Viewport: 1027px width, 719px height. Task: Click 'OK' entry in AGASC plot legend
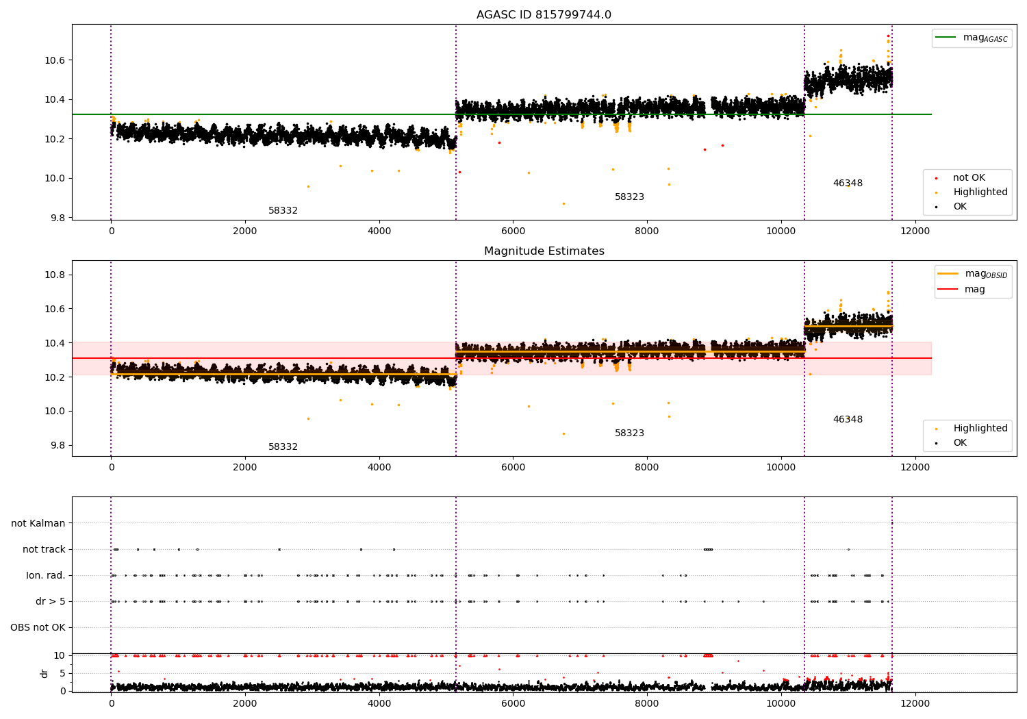coord(960,207)
